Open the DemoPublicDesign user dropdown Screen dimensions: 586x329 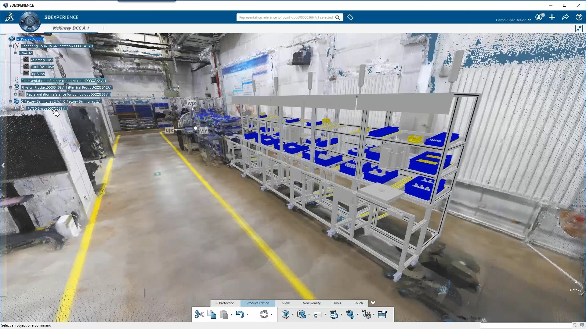(513, 19)
